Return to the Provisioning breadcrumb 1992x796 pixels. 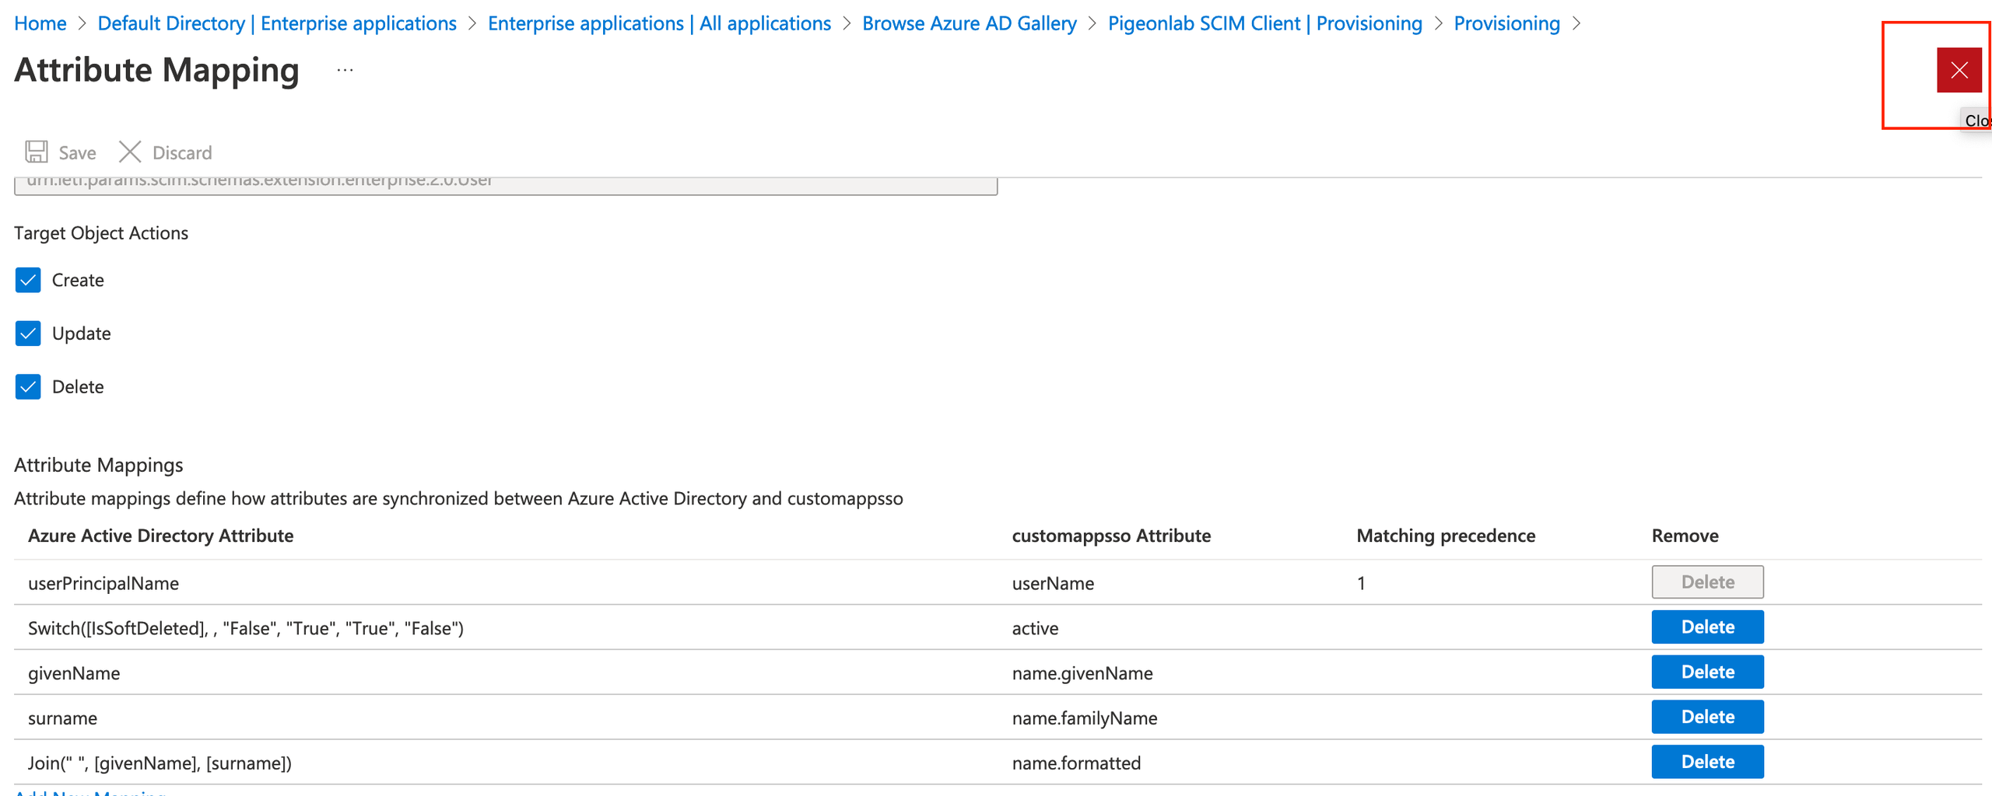tap(1506, 23)
